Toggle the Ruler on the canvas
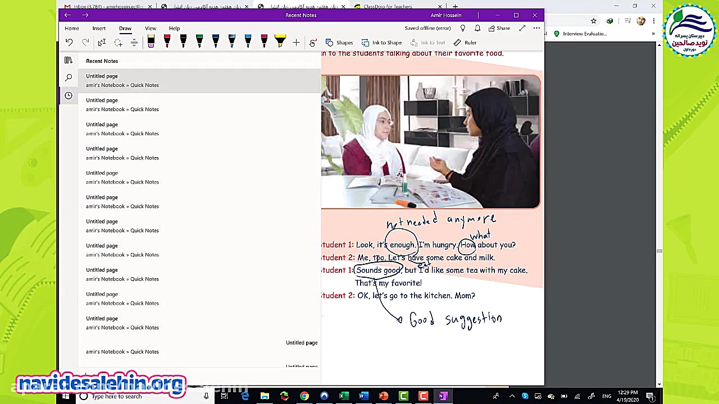 click(x=465, y=43)
